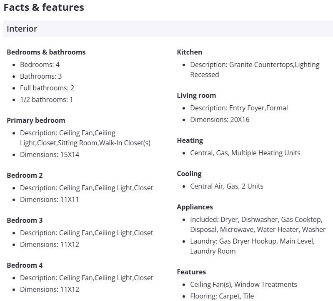Click the Facts & features heading

[44, 7]
